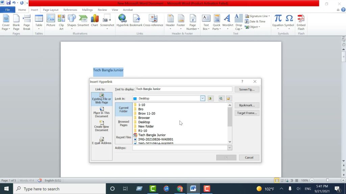
Task: Click Browse for File icon in dialog
Action: [228, 99]
